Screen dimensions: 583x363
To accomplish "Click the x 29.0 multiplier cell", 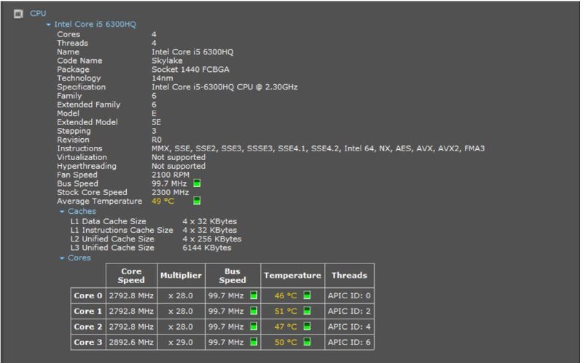I will click(x=181, y=342).
